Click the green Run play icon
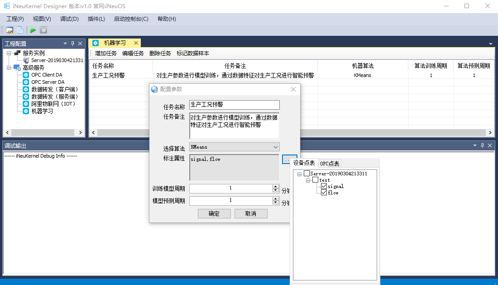Viewport: 498px width, 285px height. pos(33,30)
